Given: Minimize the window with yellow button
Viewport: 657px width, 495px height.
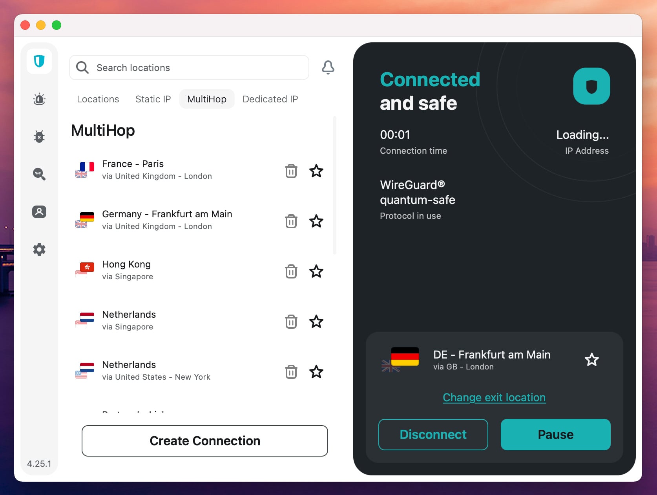Looking at the screenshot, I should [41, 25].
